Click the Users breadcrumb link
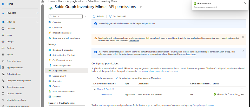This screenshot has height=107, width=250. 61,1
